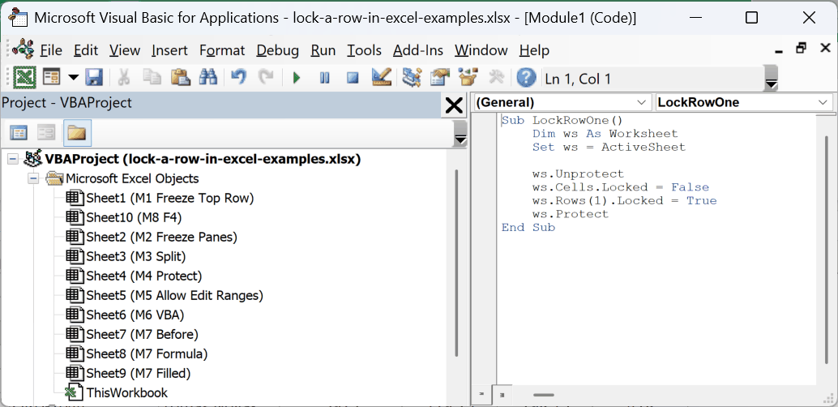Click the VBA application icon in menu bar
Screen dimensions: 838x407
pos(23,49)
